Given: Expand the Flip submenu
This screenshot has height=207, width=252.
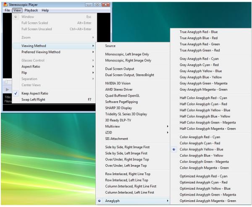Looking at the screenshot, I should pyautogui.click(x=54, y=73).
